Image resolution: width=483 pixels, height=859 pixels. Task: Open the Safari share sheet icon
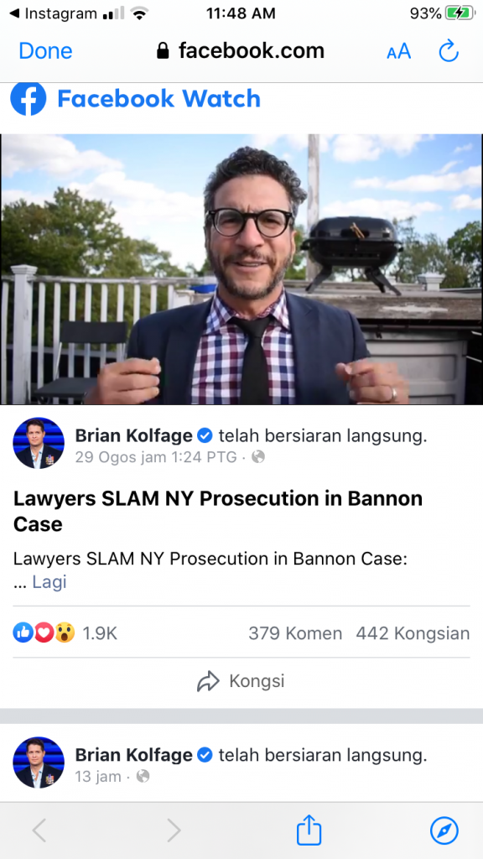tap(309, 830)
